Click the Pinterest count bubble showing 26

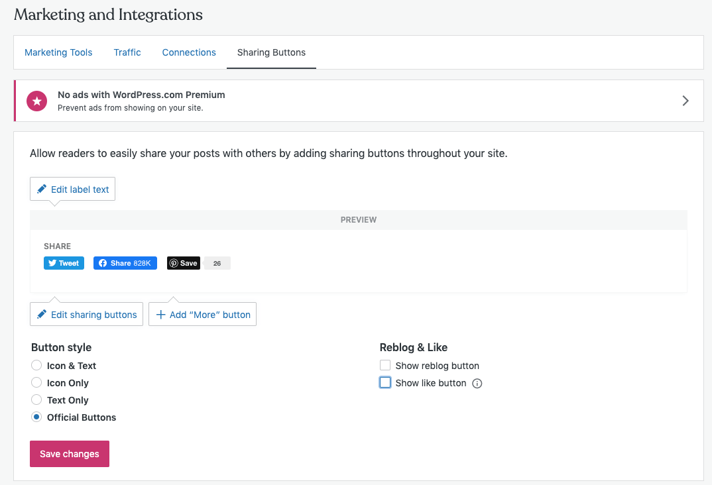tap(217, 263)
